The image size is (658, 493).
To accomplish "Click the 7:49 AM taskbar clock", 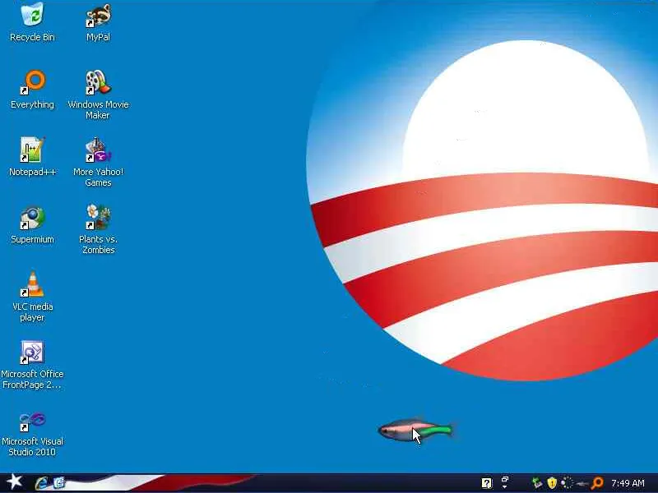I will click(628, 483).
